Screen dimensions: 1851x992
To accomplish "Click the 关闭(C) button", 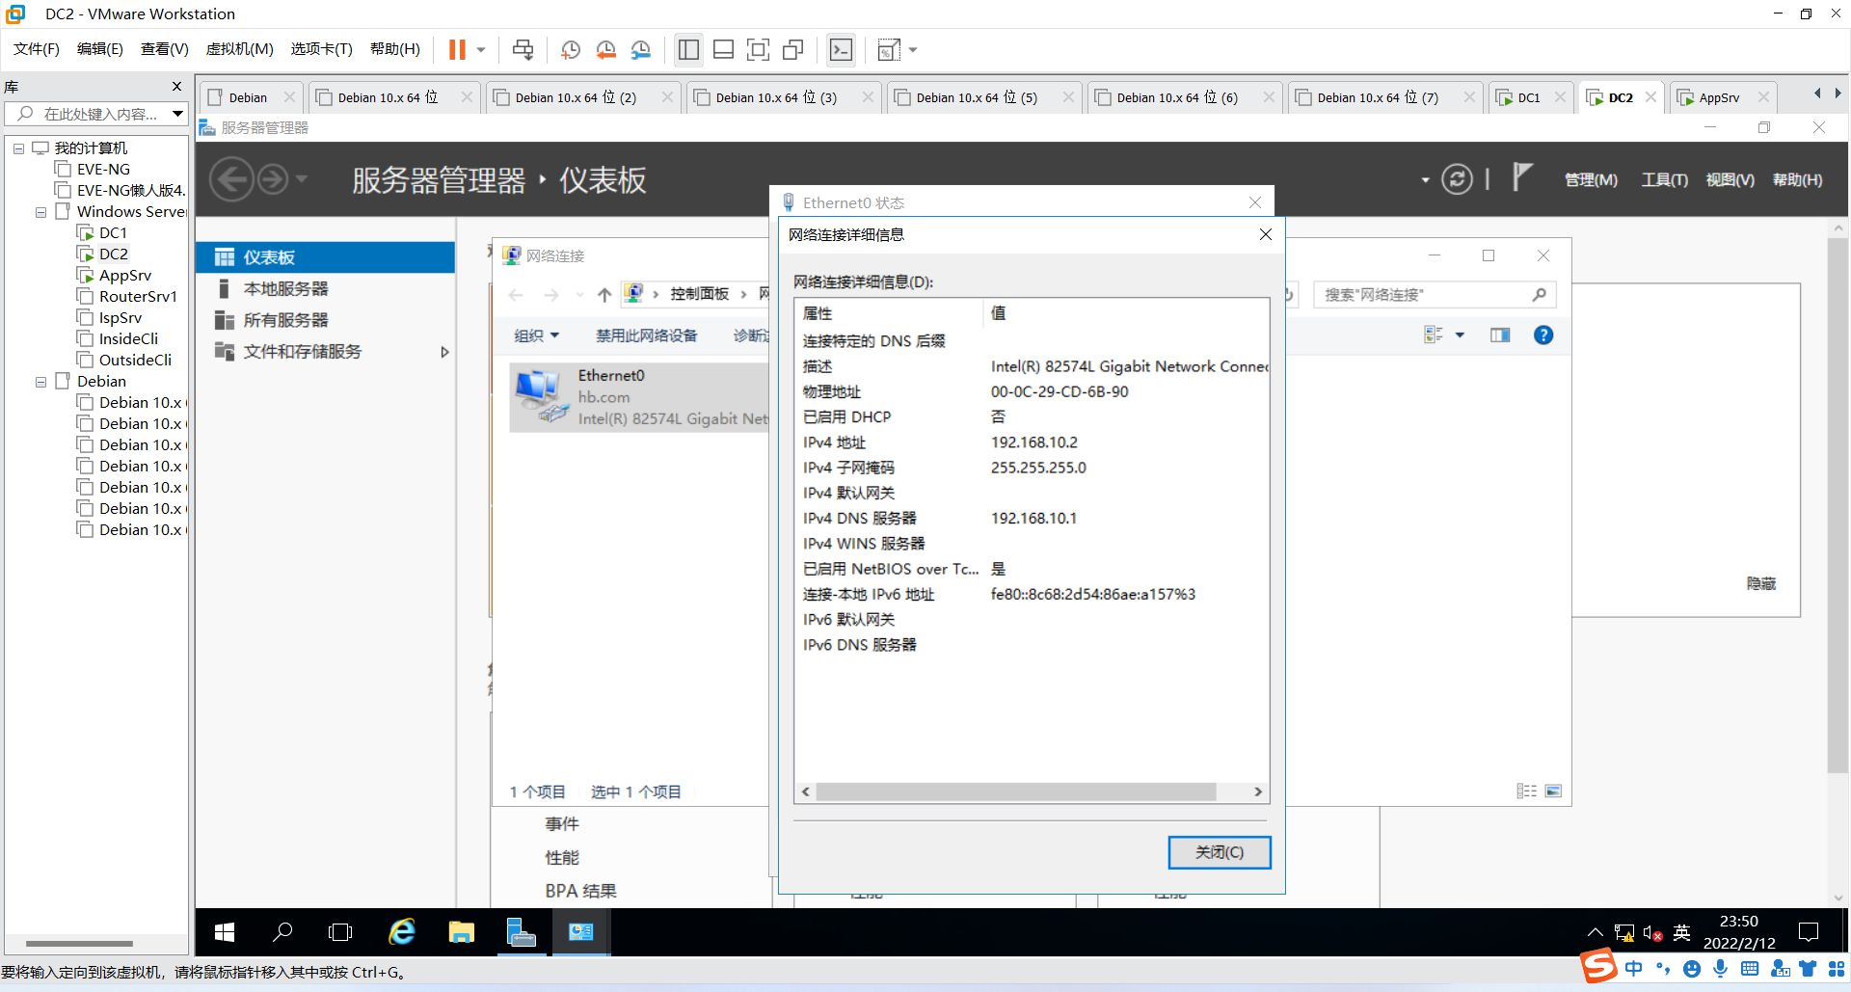I will tap(1220, 852).
